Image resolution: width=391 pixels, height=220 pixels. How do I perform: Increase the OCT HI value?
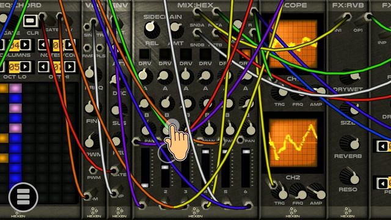click(x=69, y=67)
